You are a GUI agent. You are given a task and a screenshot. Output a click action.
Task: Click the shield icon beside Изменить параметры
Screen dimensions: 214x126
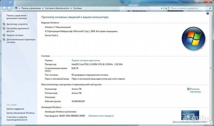click(188, 89)
